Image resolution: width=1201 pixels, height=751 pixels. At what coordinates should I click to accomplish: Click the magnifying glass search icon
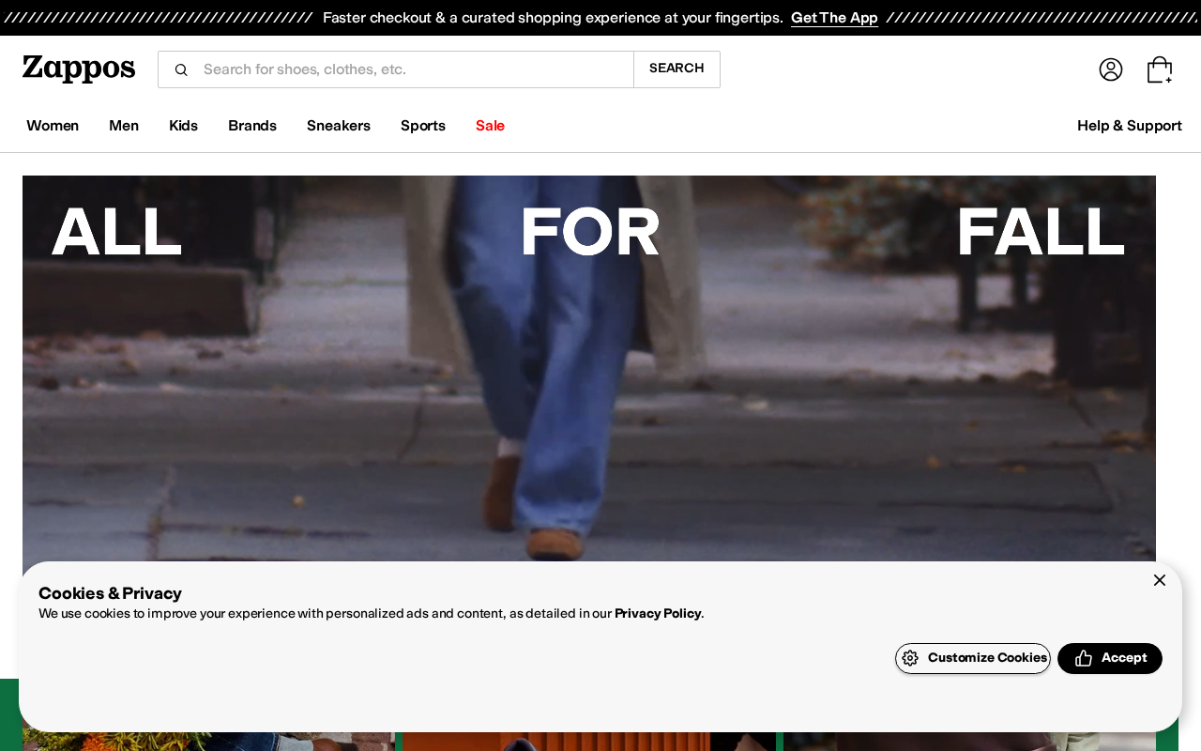(x=181, y=69)
